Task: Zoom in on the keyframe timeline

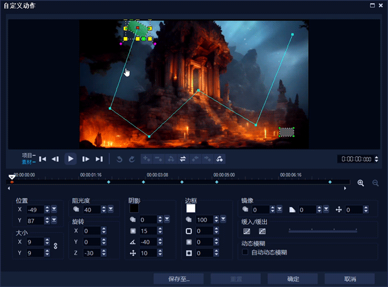Action: pos(361,183)
